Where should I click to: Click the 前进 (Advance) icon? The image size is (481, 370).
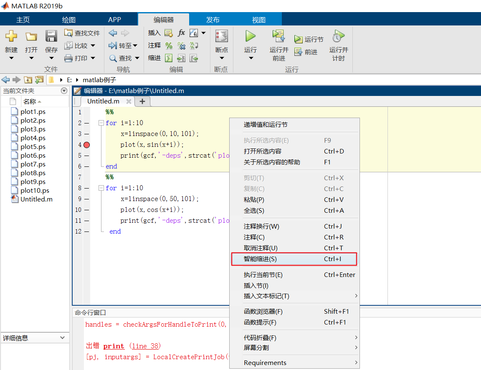(x=298, y=52)
